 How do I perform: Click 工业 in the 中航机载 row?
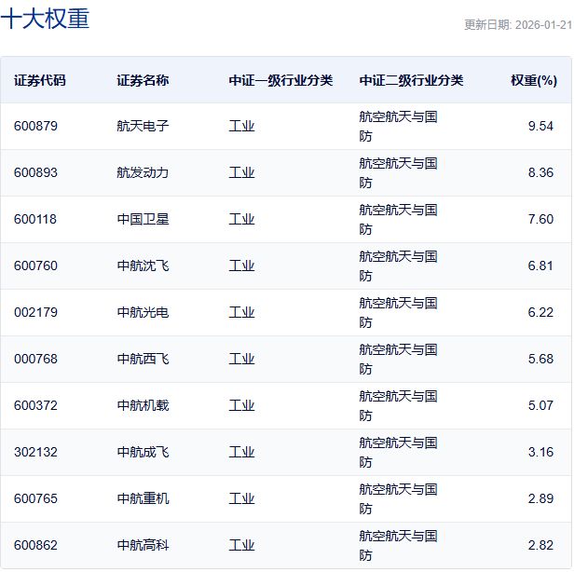(x=241, y=405)
